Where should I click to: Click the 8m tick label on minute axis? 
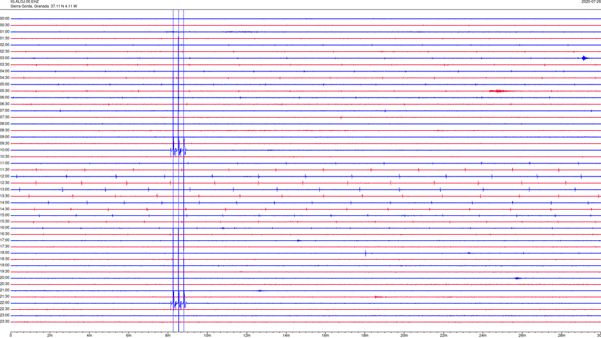168,335
